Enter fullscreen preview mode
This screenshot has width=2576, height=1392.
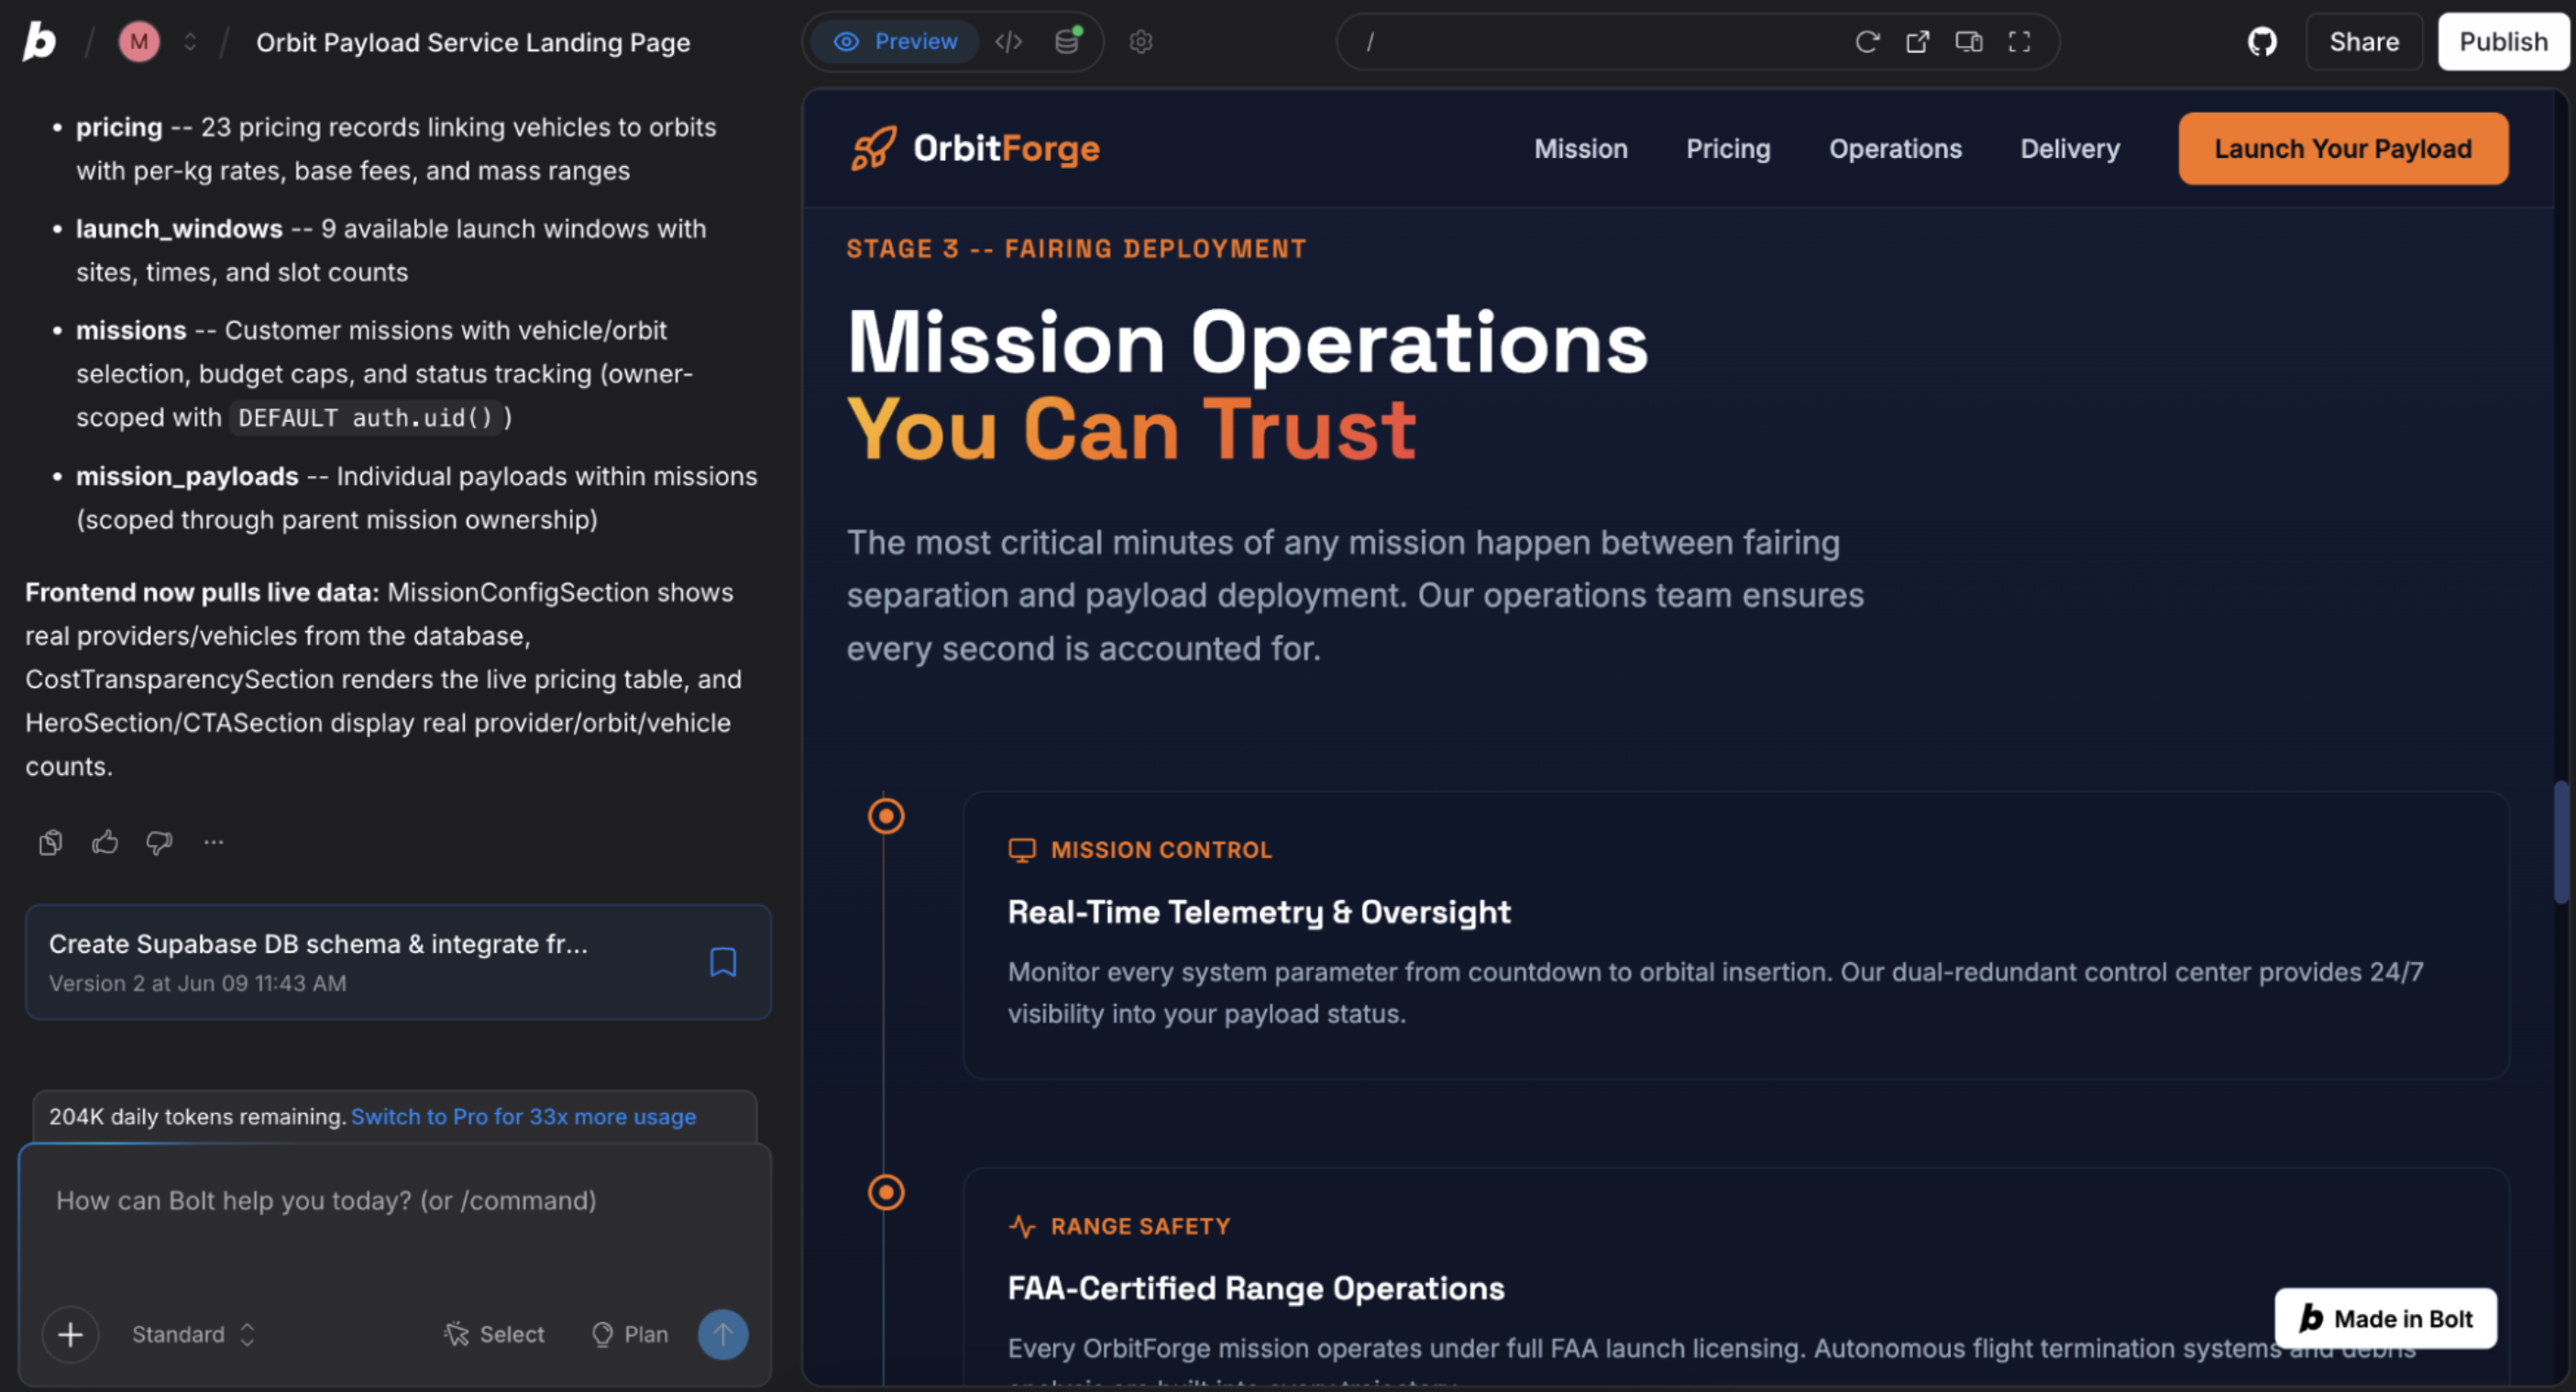coord(2020,41)
